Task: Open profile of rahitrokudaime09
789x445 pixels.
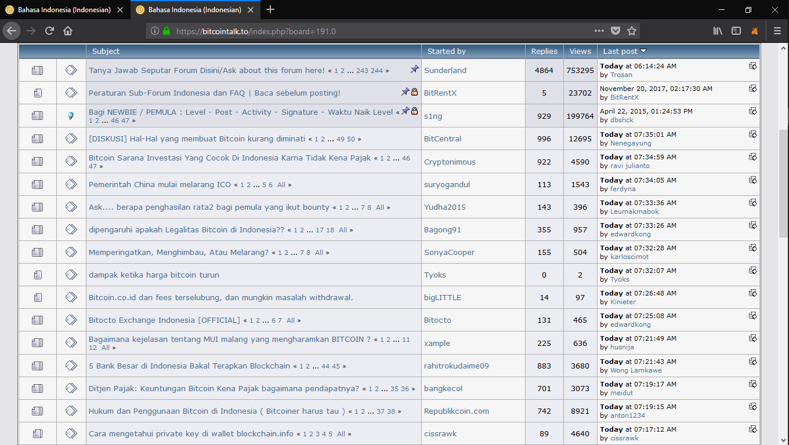Action: point(457,366)
